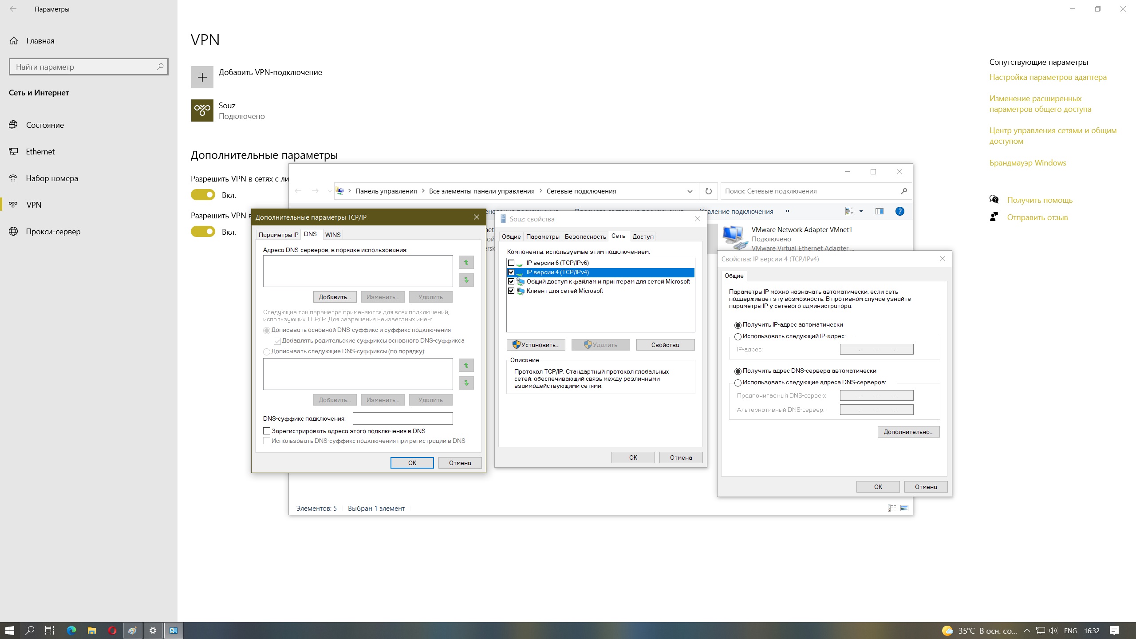Image resolution: width=1136 pixels, height=639 pixels.
Task: Launch Opera browser from the taskbar
Action: pos(112,630)
